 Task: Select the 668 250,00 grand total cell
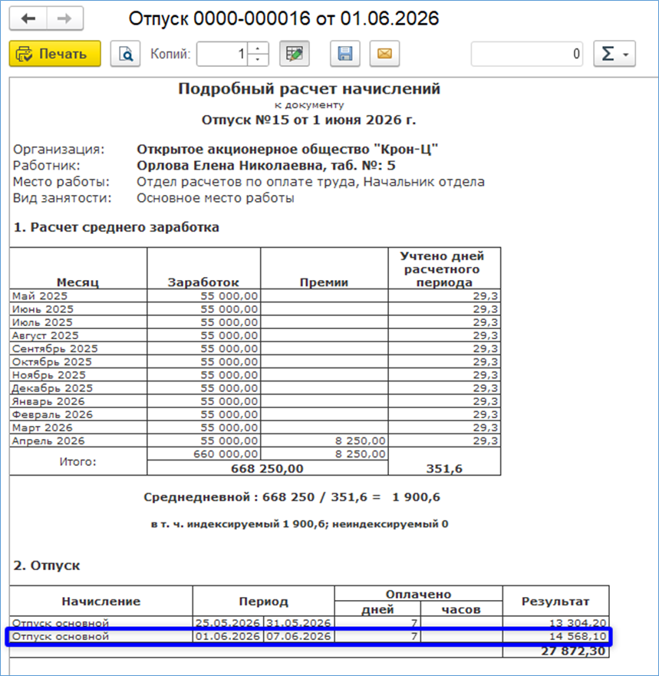tap(267, 468)
